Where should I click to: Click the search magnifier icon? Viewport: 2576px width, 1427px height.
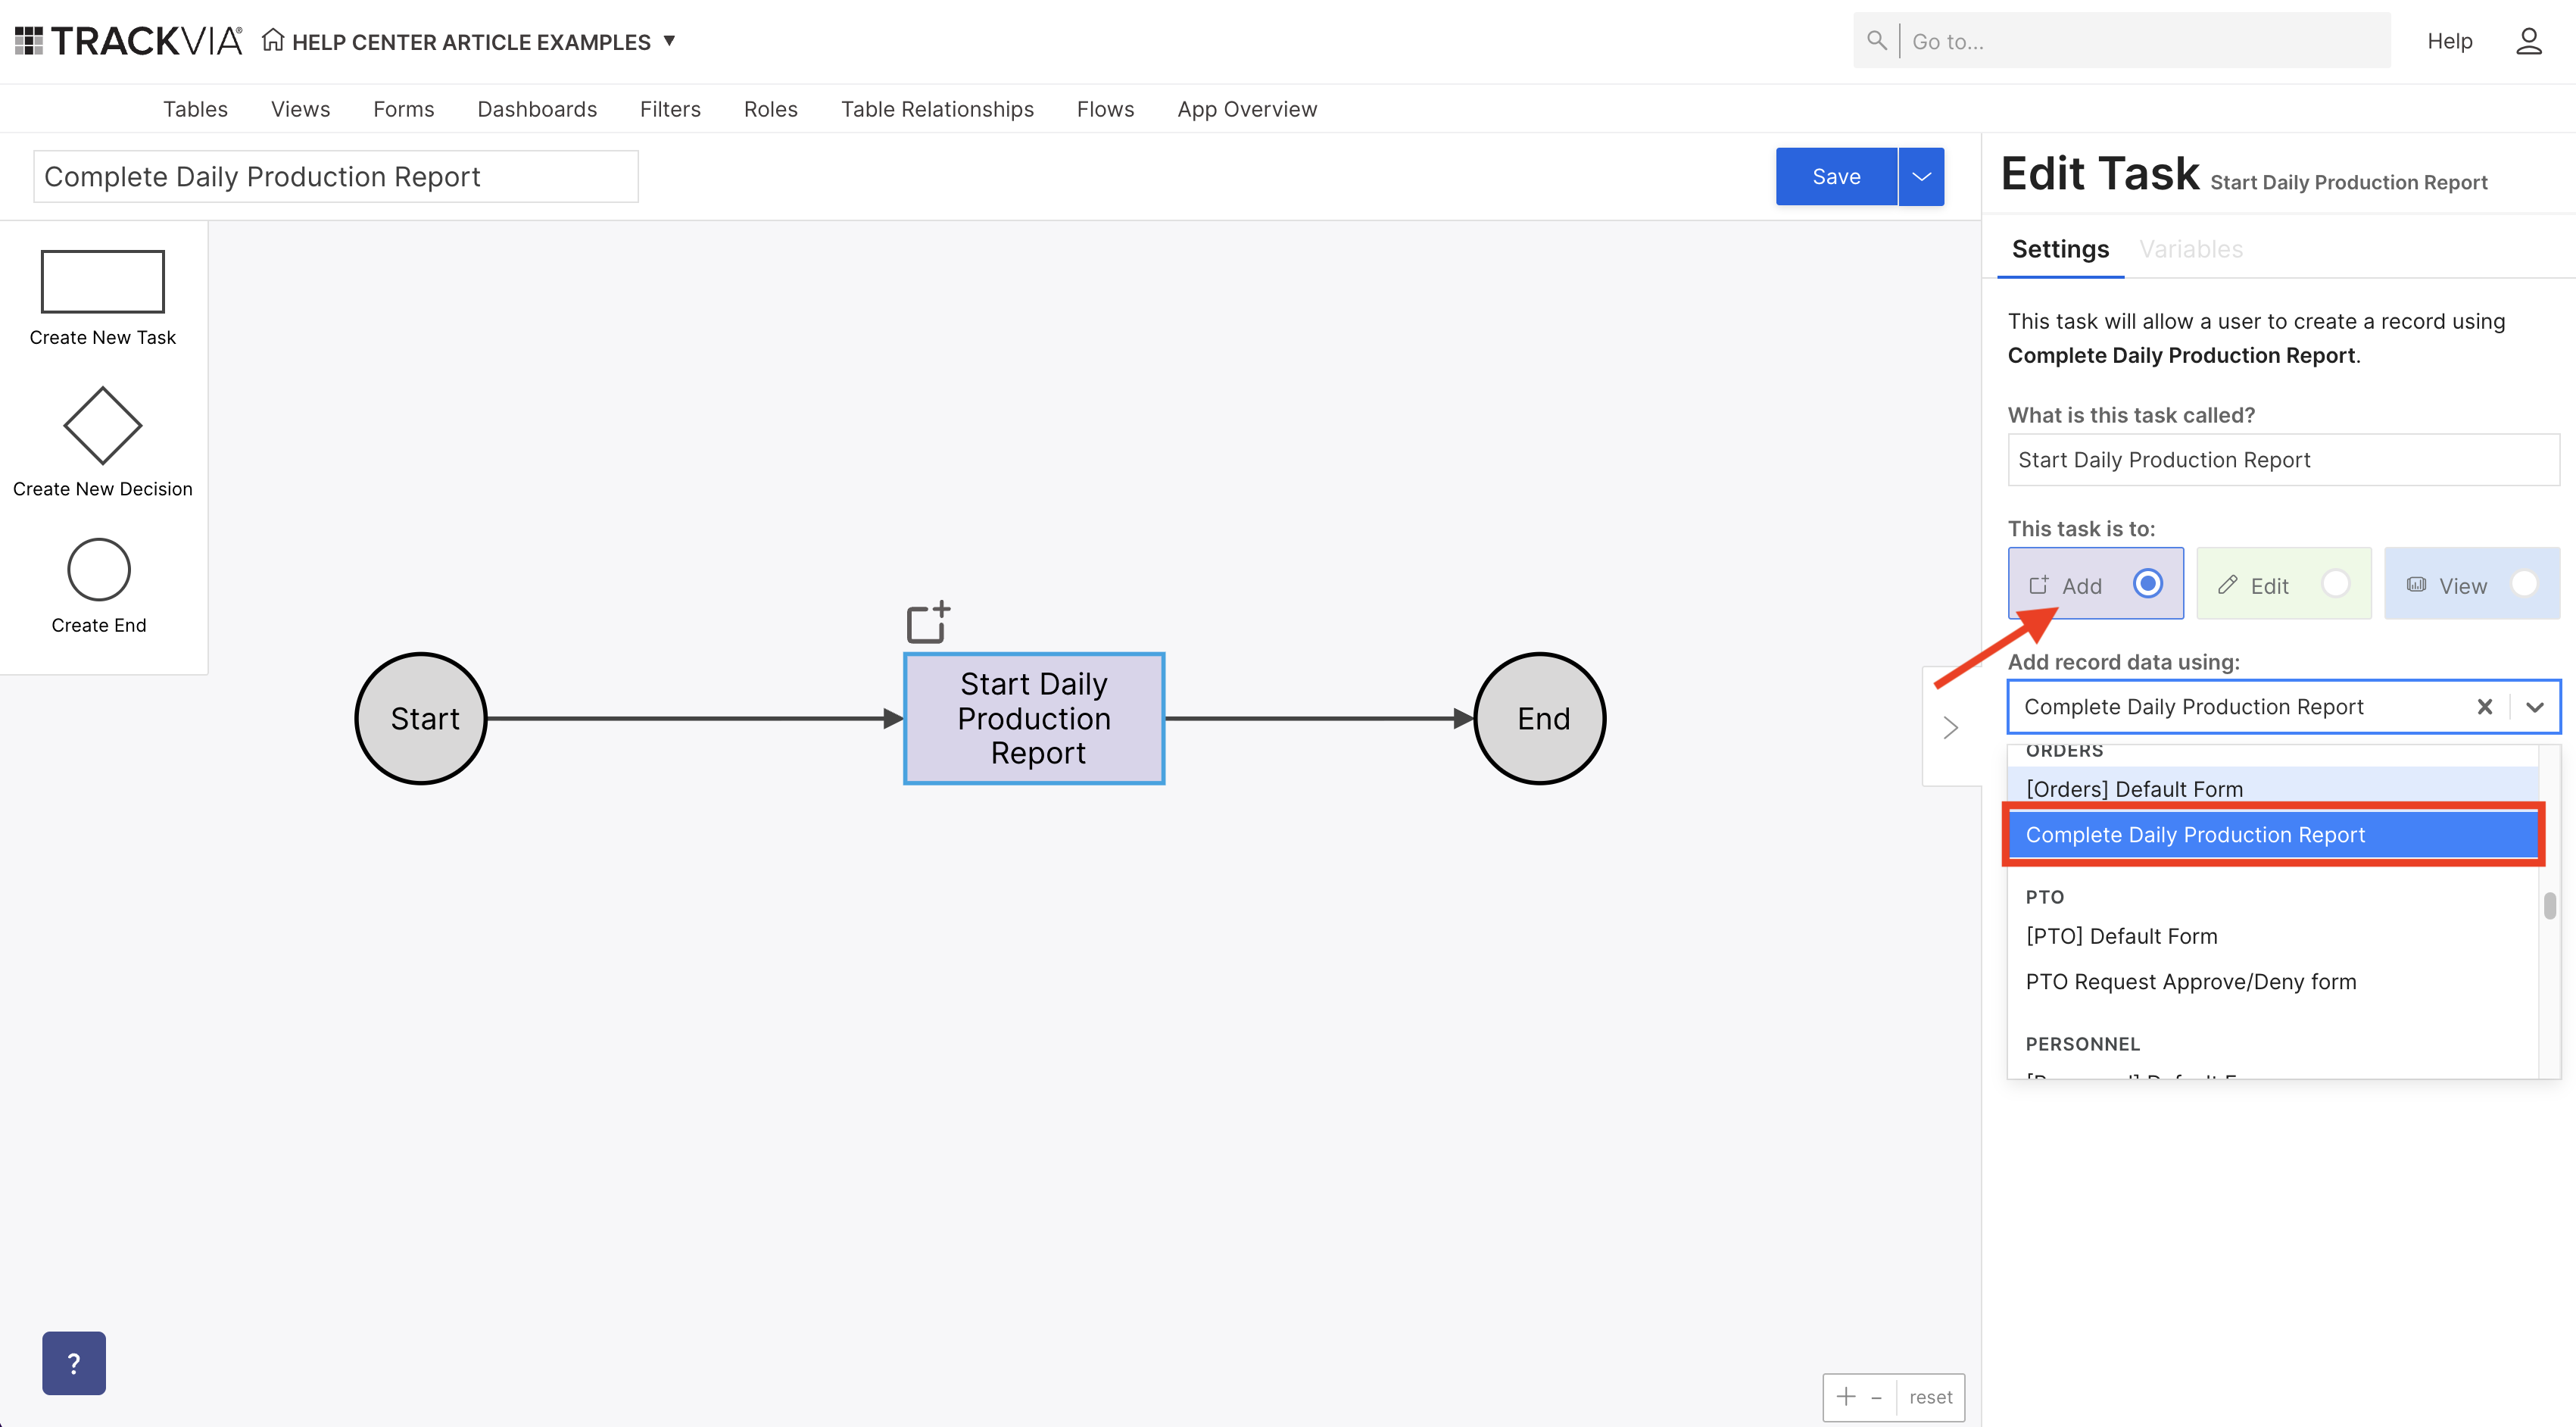pyautogui.click(x=1877, y=41)
